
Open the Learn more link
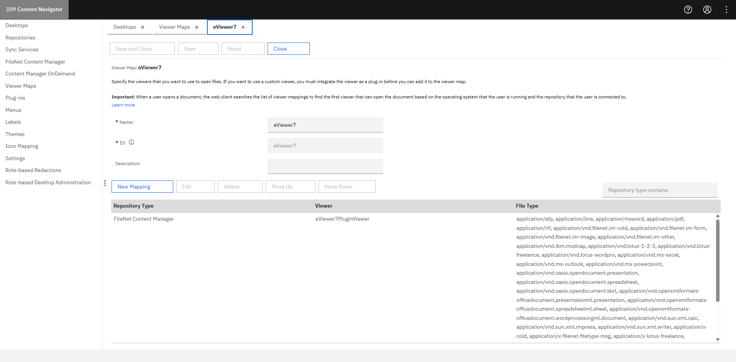click(x=123, y=105)
